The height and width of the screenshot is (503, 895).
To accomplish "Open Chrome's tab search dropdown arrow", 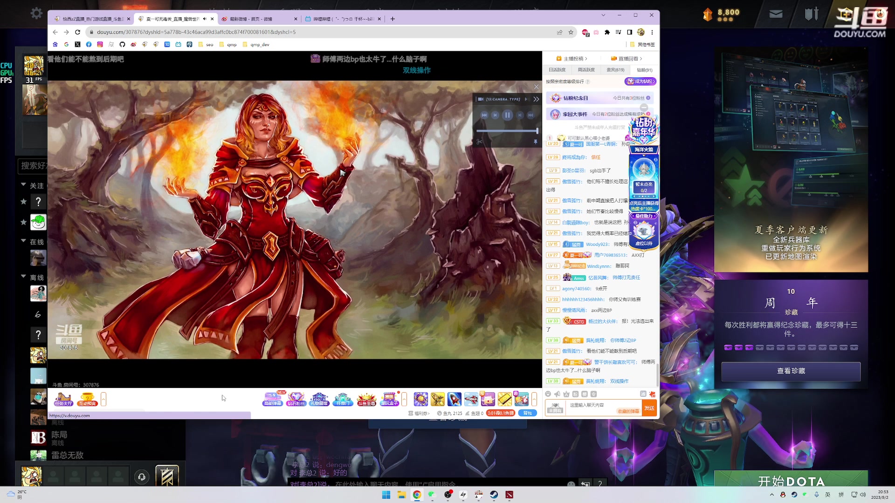I will point(603,15).
